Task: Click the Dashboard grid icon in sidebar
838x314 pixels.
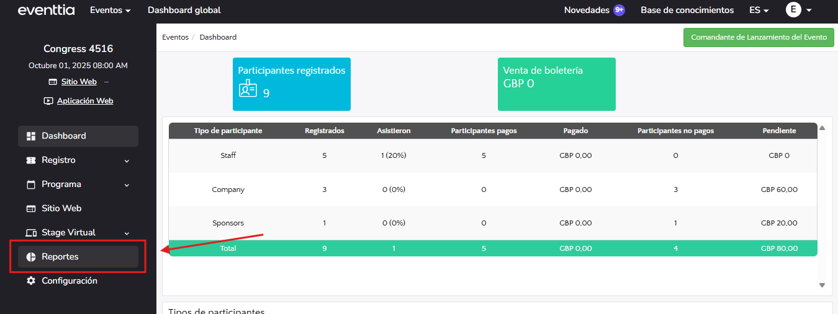Action: [x=31, y=136]
